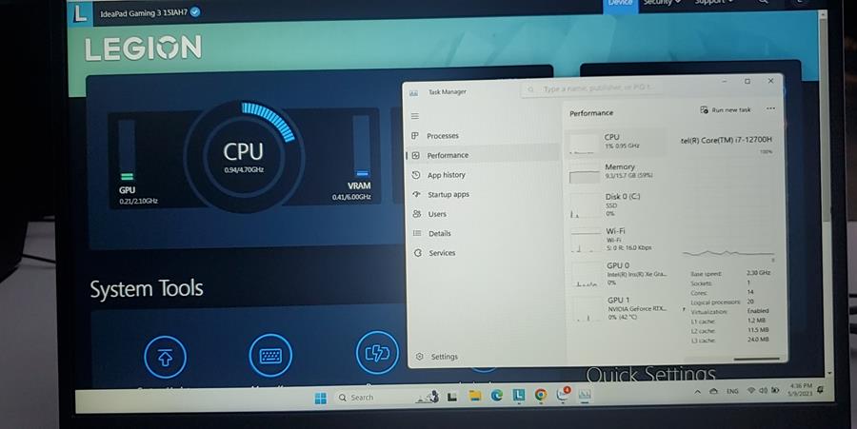The height and width of the screenshot is (429, 857).
Task: Click Wi-Fi network icon in tray
Action: tap(751, 391)
